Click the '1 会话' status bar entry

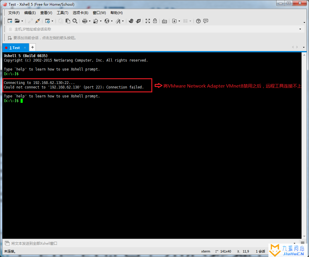coord(260,251)
